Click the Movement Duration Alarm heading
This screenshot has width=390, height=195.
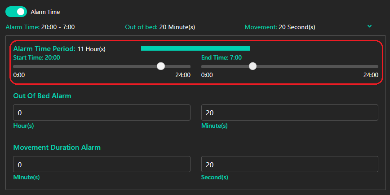coord(57,147)
